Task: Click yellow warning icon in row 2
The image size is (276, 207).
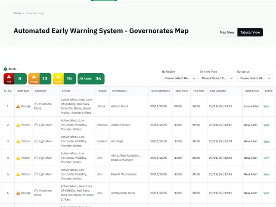Action: click(18, 125)
